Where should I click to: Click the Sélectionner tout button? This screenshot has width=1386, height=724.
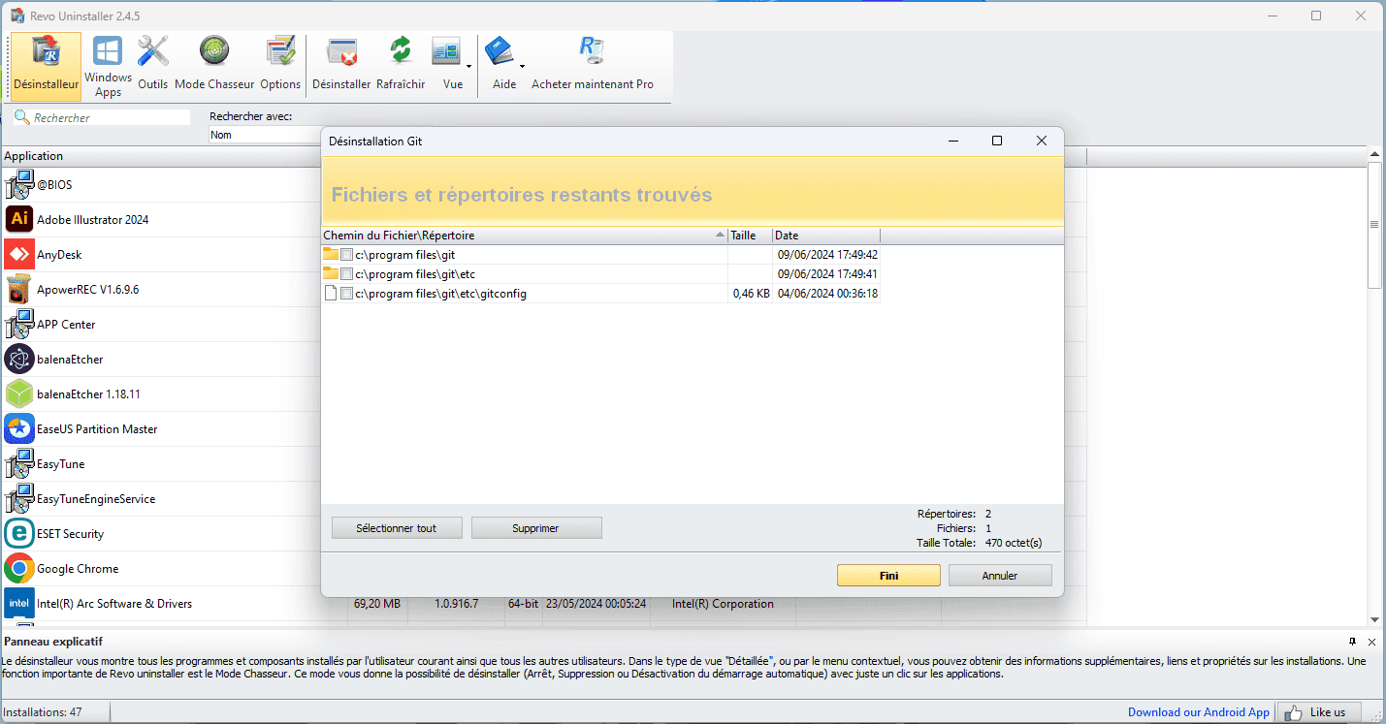[x=396, y=528]
